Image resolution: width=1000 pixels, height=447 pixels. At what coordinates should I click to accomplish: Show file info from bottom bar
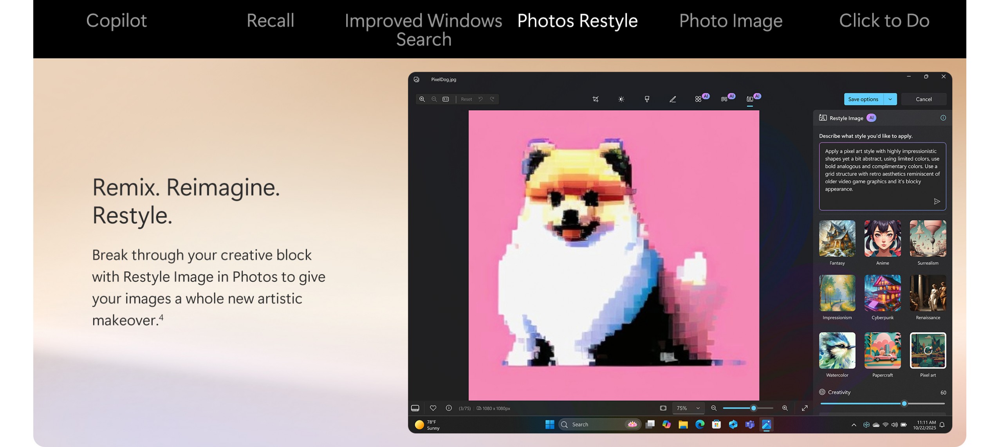click(x=449, y=408)
